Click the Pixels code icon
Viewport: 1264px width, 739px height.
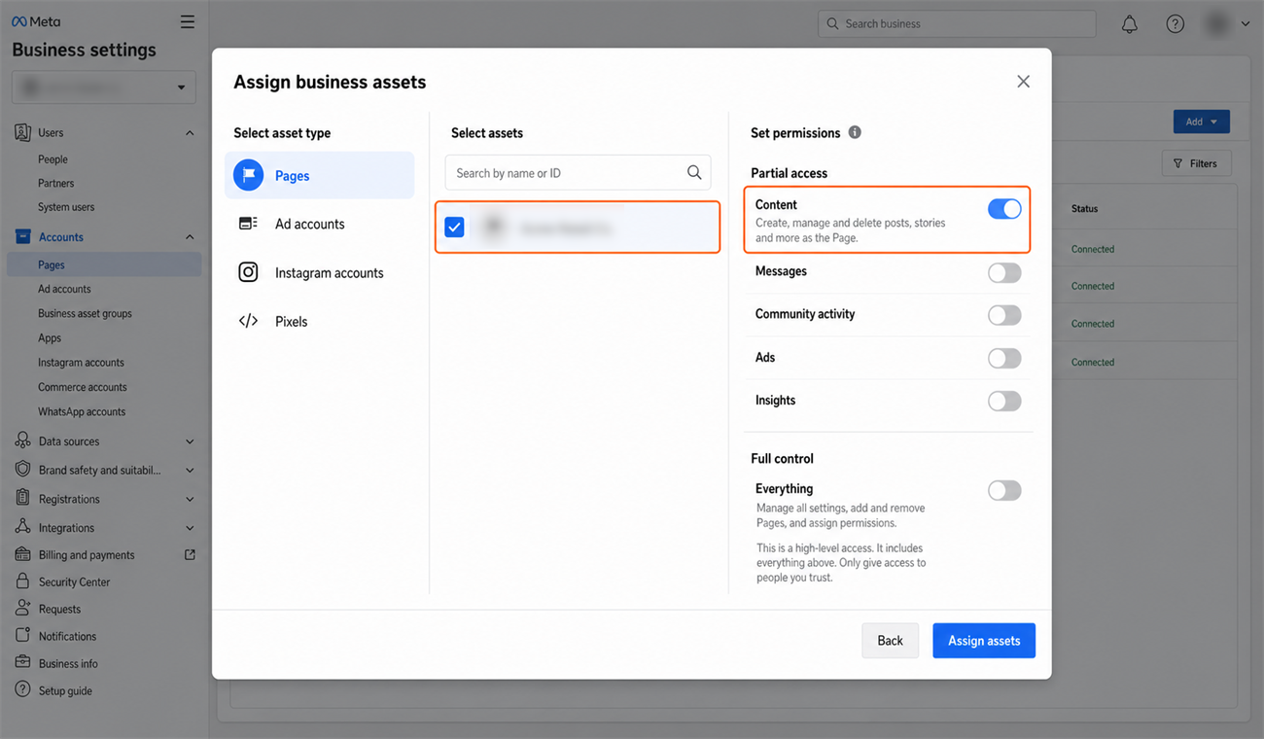[x=248, y=321]
